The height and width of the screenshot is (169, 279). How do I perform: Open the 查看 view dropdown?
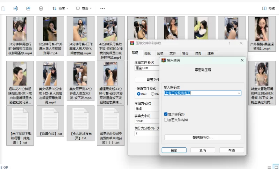tap(84, 8)
